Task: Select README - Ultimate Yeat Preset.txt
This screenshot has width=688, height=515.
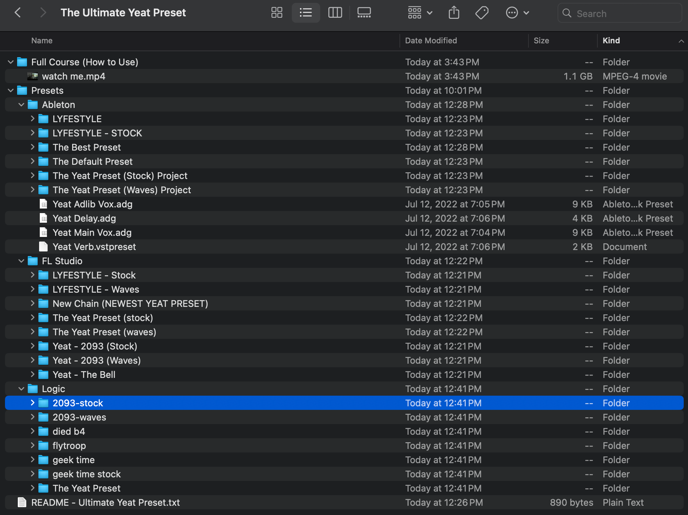Action: point(105,503)
